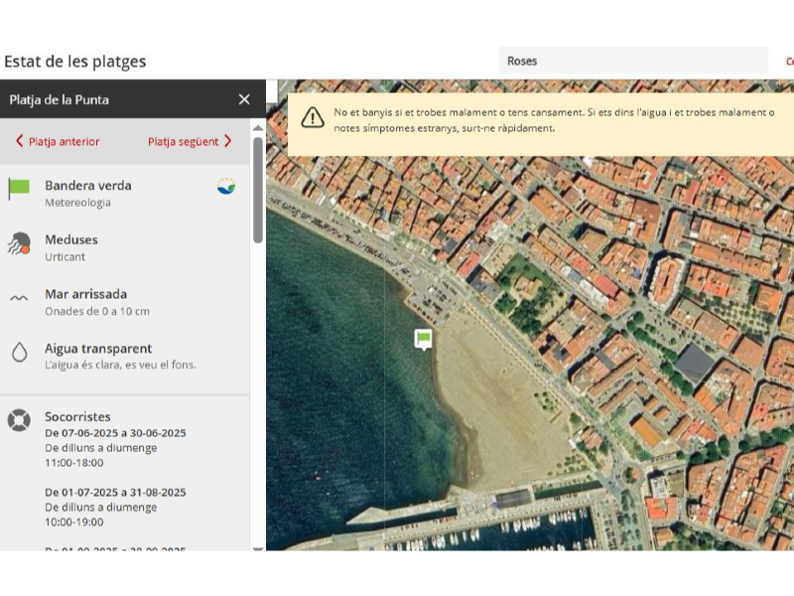Viewport: 794px width, 596px height.
Task: Click the left chevron before Platja anterior
Action: [x=19, y=141]
